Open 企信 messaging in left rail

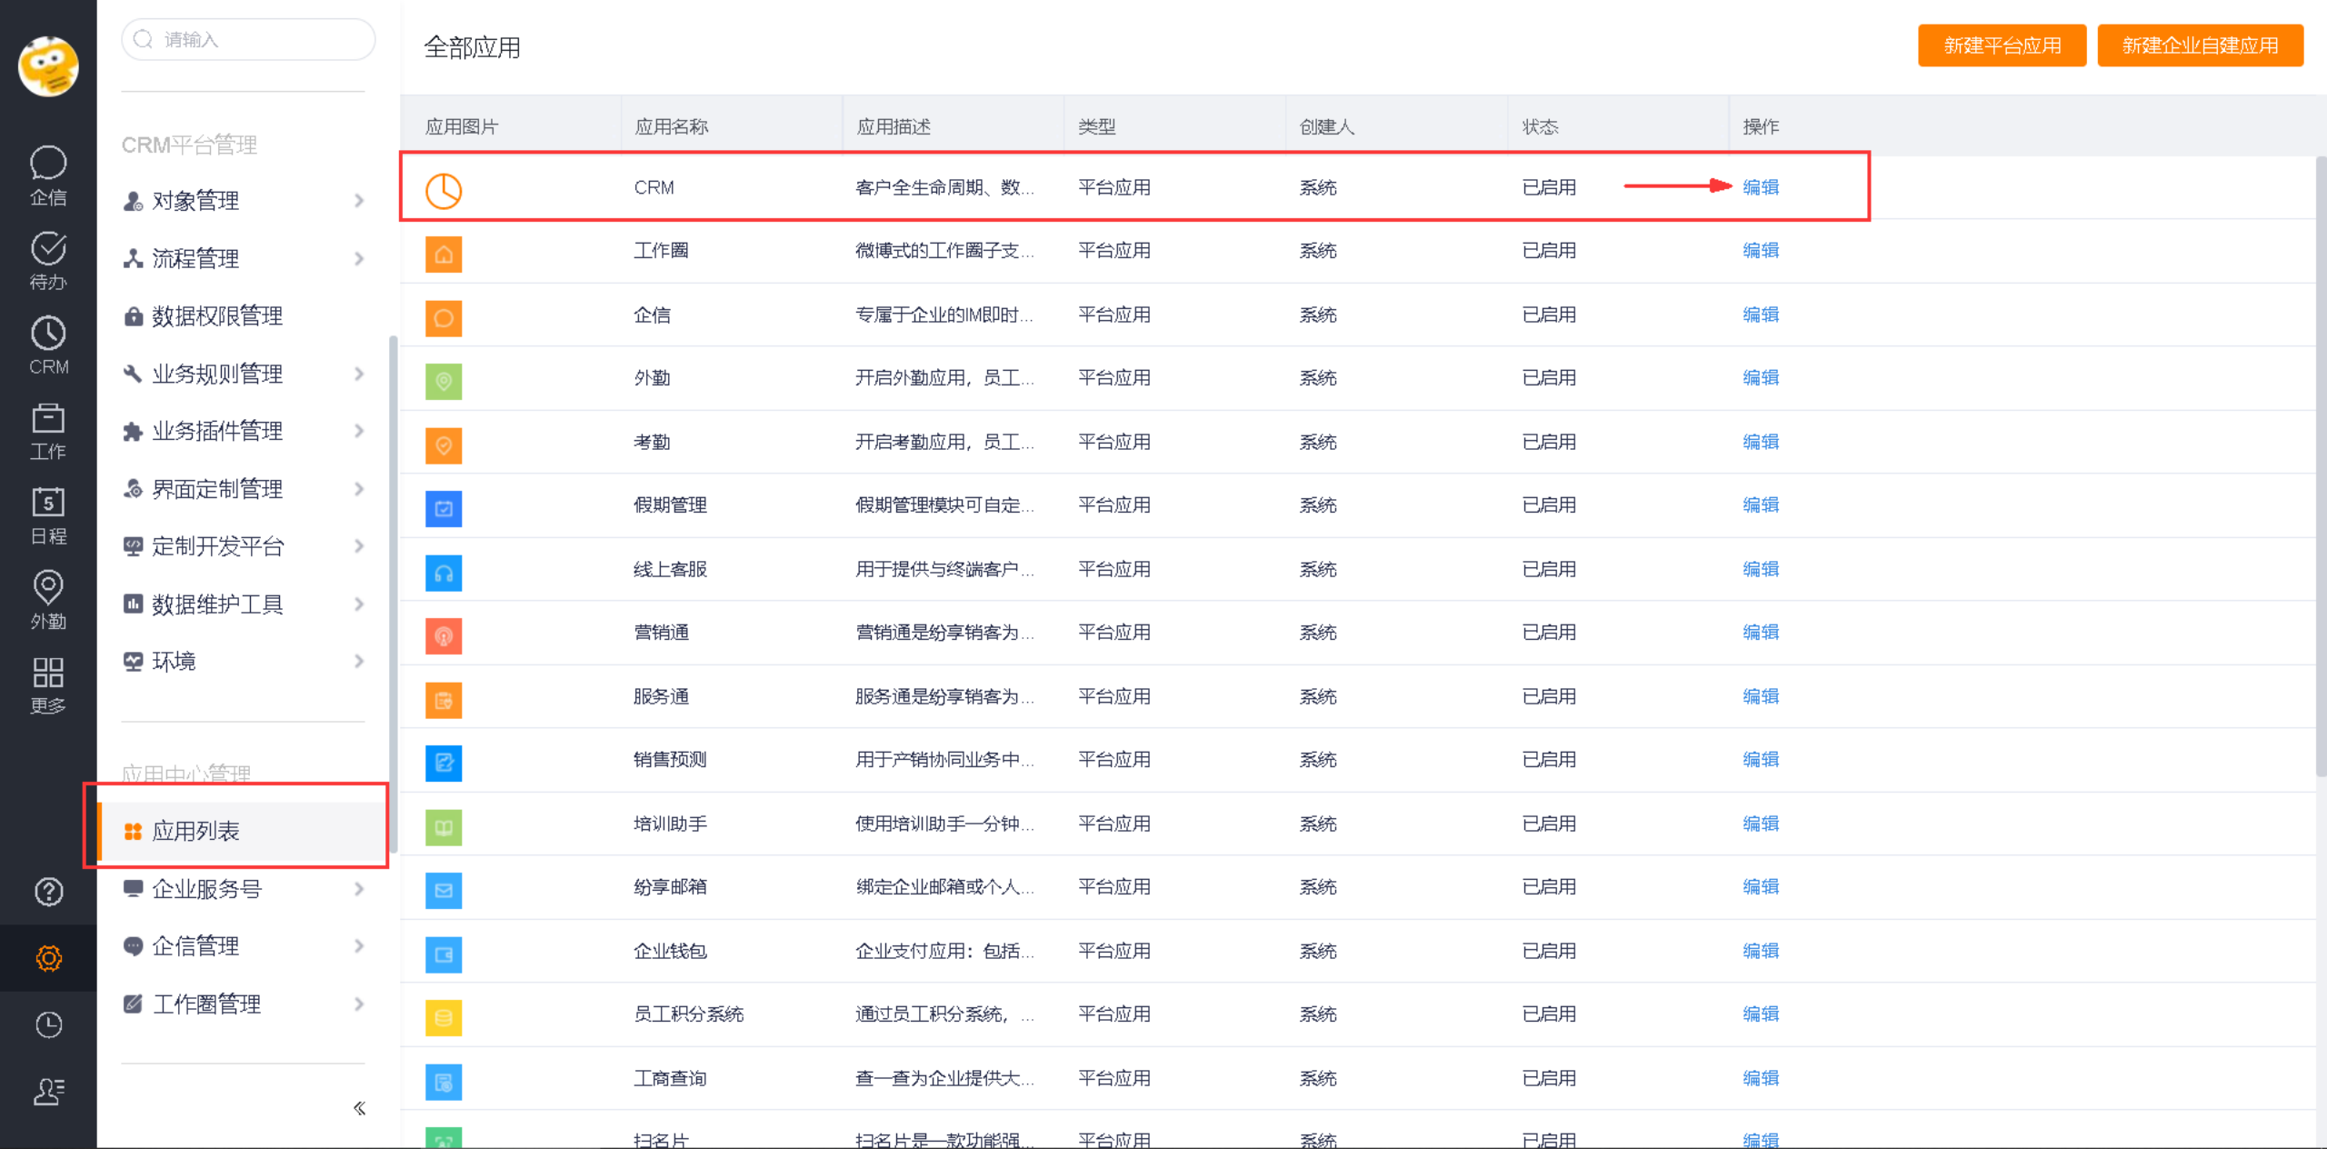pos(48,175)
